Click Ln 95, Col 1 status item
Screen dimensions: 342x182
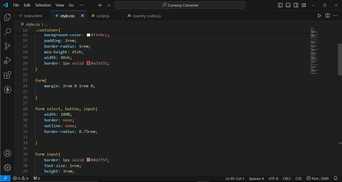[x=235, y=179]
